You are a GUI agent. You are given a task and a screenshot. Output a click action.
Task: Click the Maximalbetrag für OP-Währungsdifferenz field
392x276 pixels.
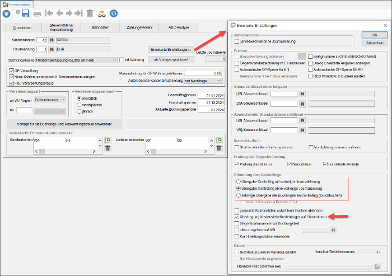pos(203,73)
